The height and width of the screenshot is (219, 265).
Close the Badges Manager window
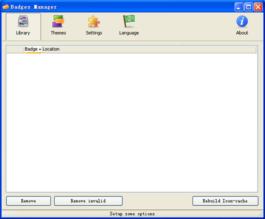tap(258, 7)
